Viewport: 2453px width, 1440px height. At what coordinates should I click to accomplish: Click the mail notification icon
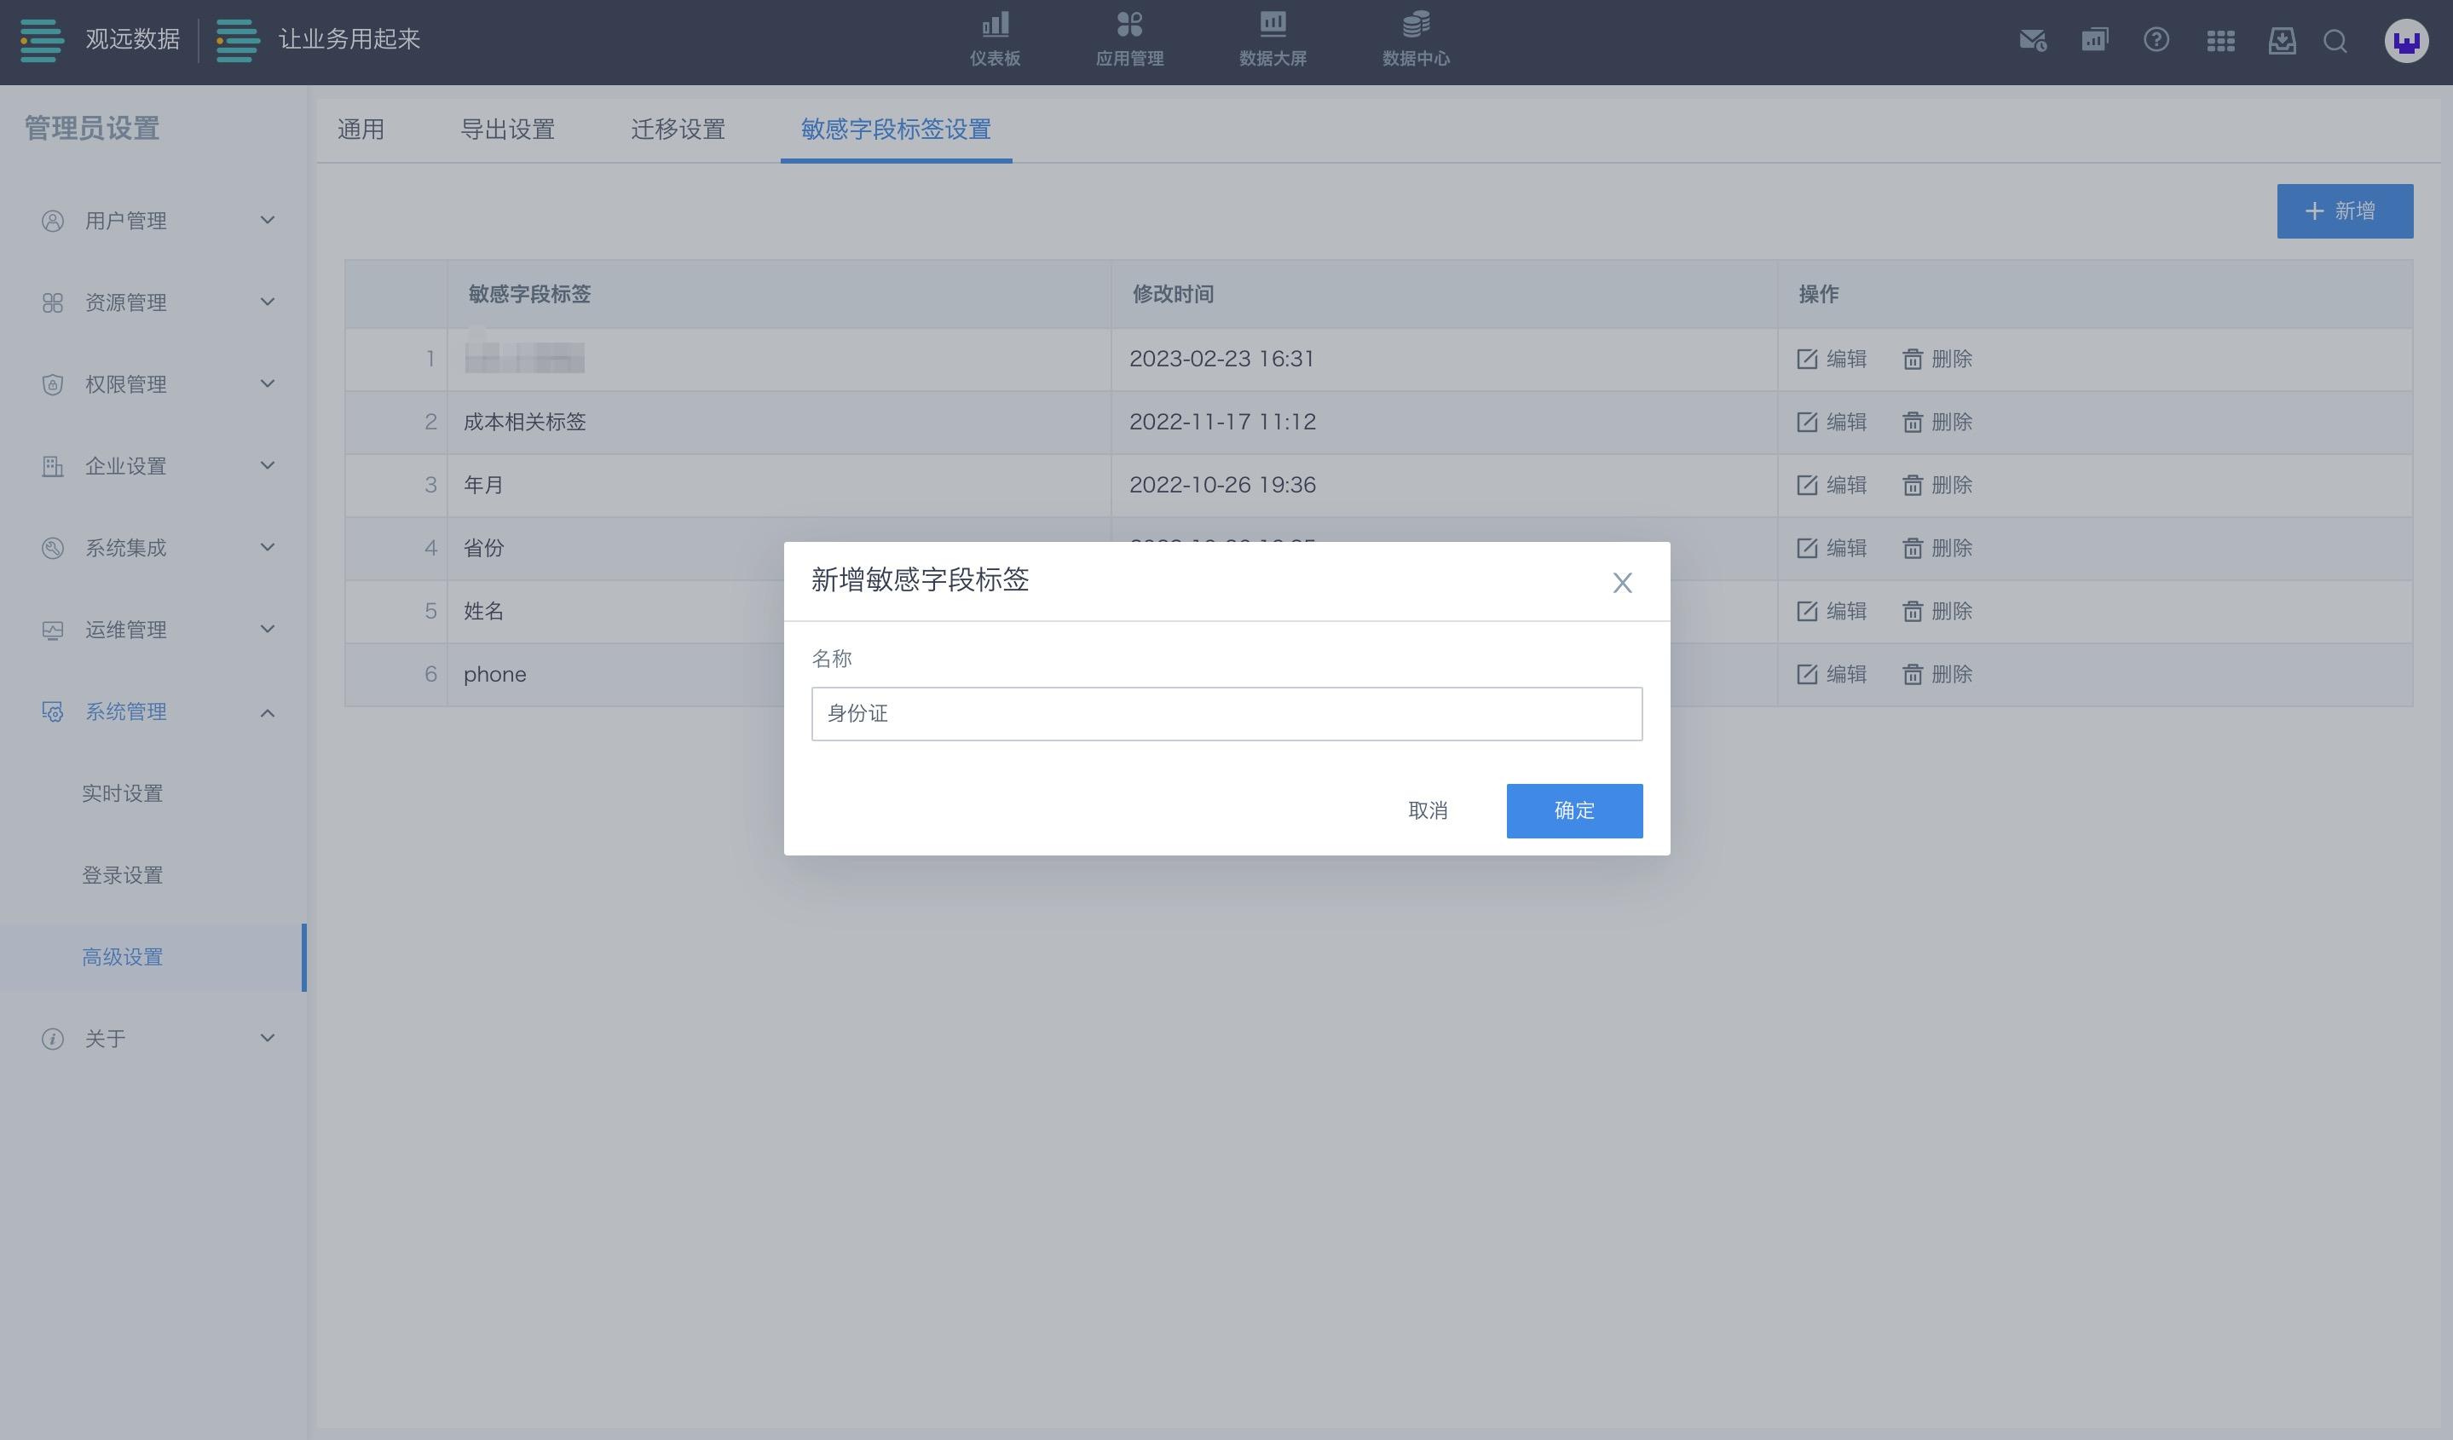coord(2031,41)
